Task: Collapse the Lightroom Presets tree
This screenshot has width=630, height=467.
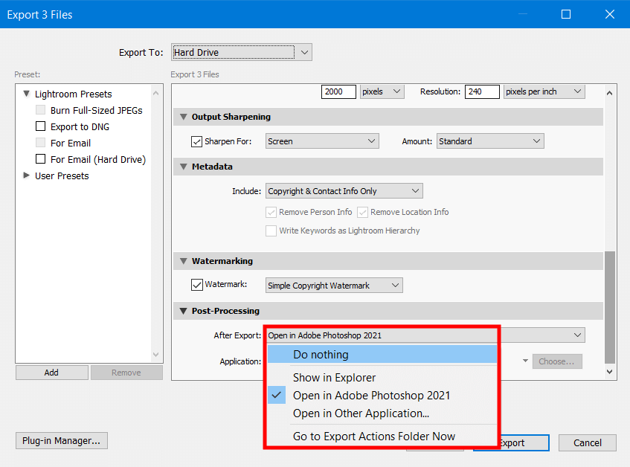Action: click(27, 94)
